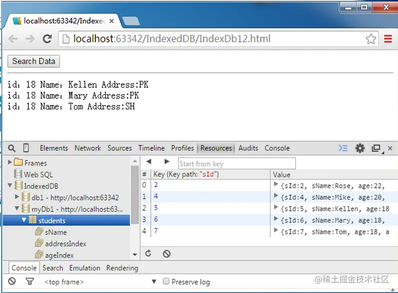This screenshot has width=398, height=293.
Task: Click the sidebar vertical scrollbar thumb
Action: [x=135, y=195]
